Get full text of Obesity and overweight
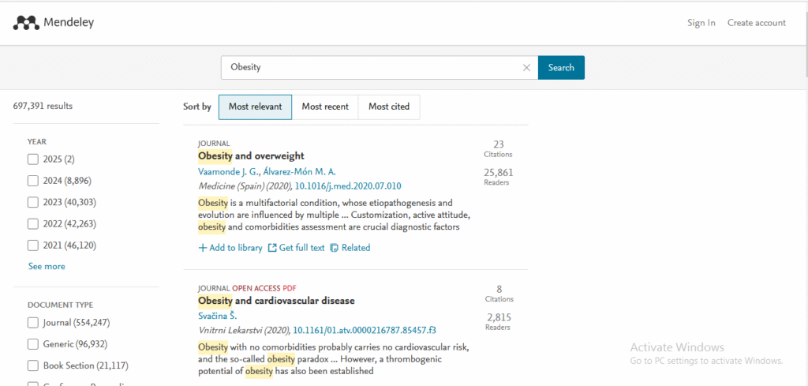 (x=297, y=248)
